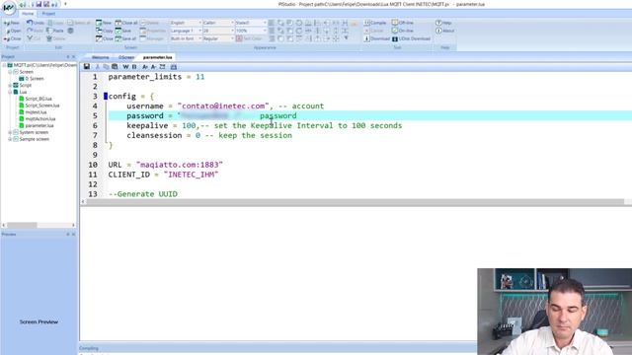Switch to the Project ribbon tab

pos(48,14)
